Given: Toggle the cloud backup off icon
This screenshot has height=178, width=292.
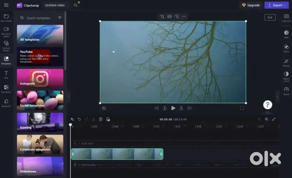Looking at the screenshot, I should (76, 5).
